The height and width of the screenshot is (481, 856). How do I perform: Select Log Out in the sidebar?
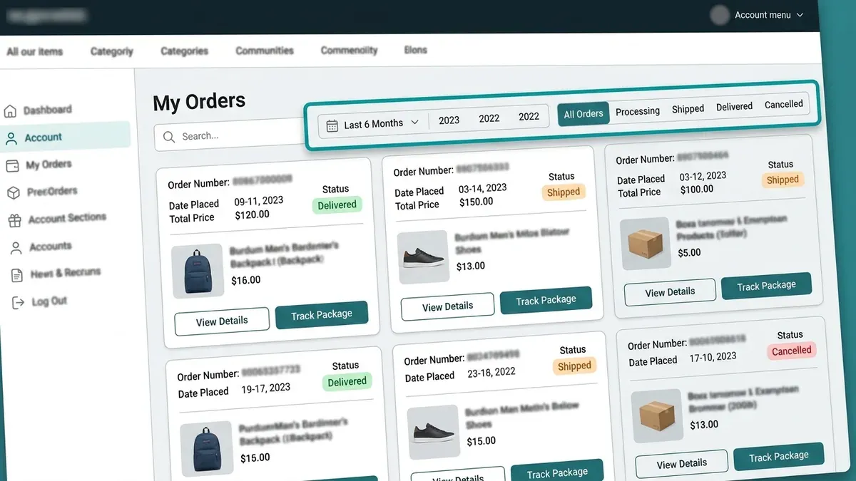click(x=49, y=301)
